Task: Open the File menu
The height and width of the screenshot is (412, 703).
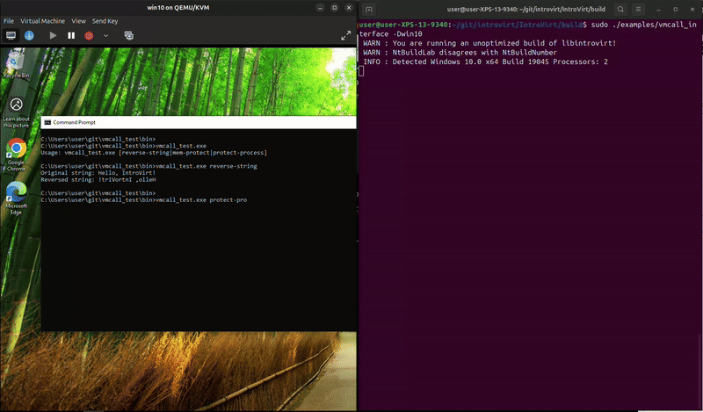Action: tap(10, 20)
